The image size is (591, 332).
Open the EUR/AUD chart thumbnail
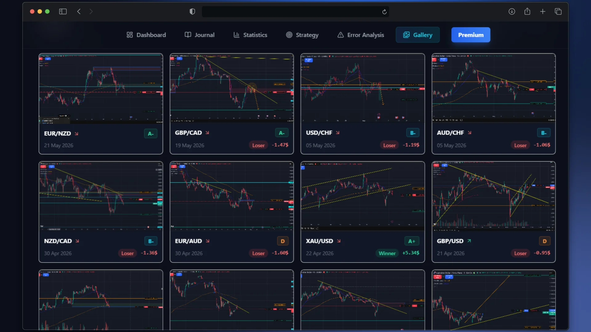[232, 196]
